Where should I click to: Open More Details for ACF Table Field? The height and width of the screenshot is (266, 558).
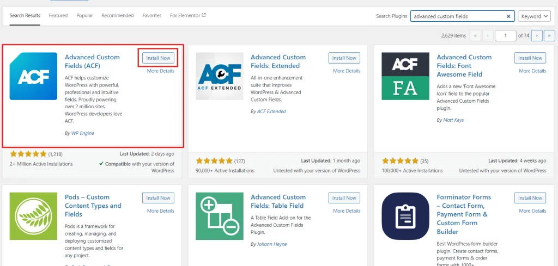[x=347, y=211]
